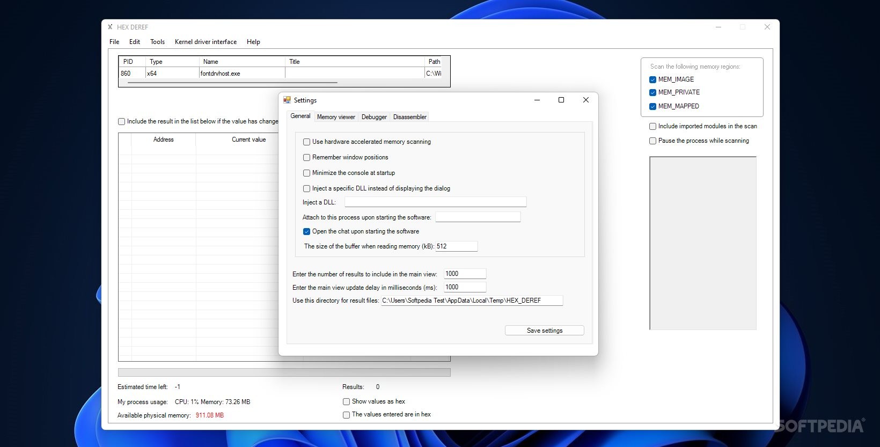Open the Tools menu

pos(157,42)
